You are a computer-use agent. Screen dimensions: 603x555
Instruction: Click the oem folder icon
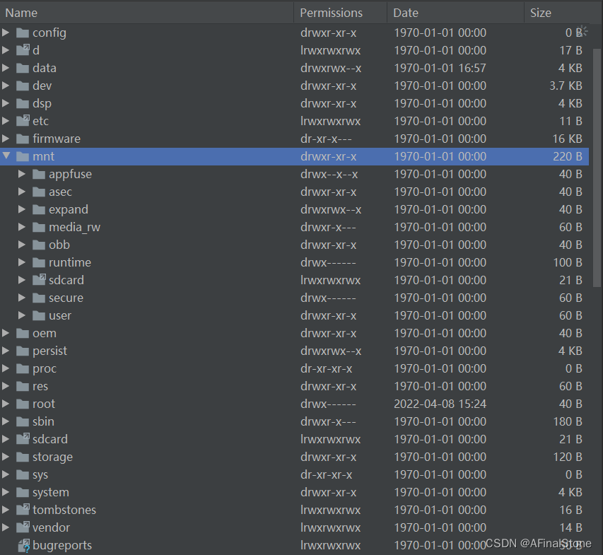pyautogui.click(x=23, y=334)
